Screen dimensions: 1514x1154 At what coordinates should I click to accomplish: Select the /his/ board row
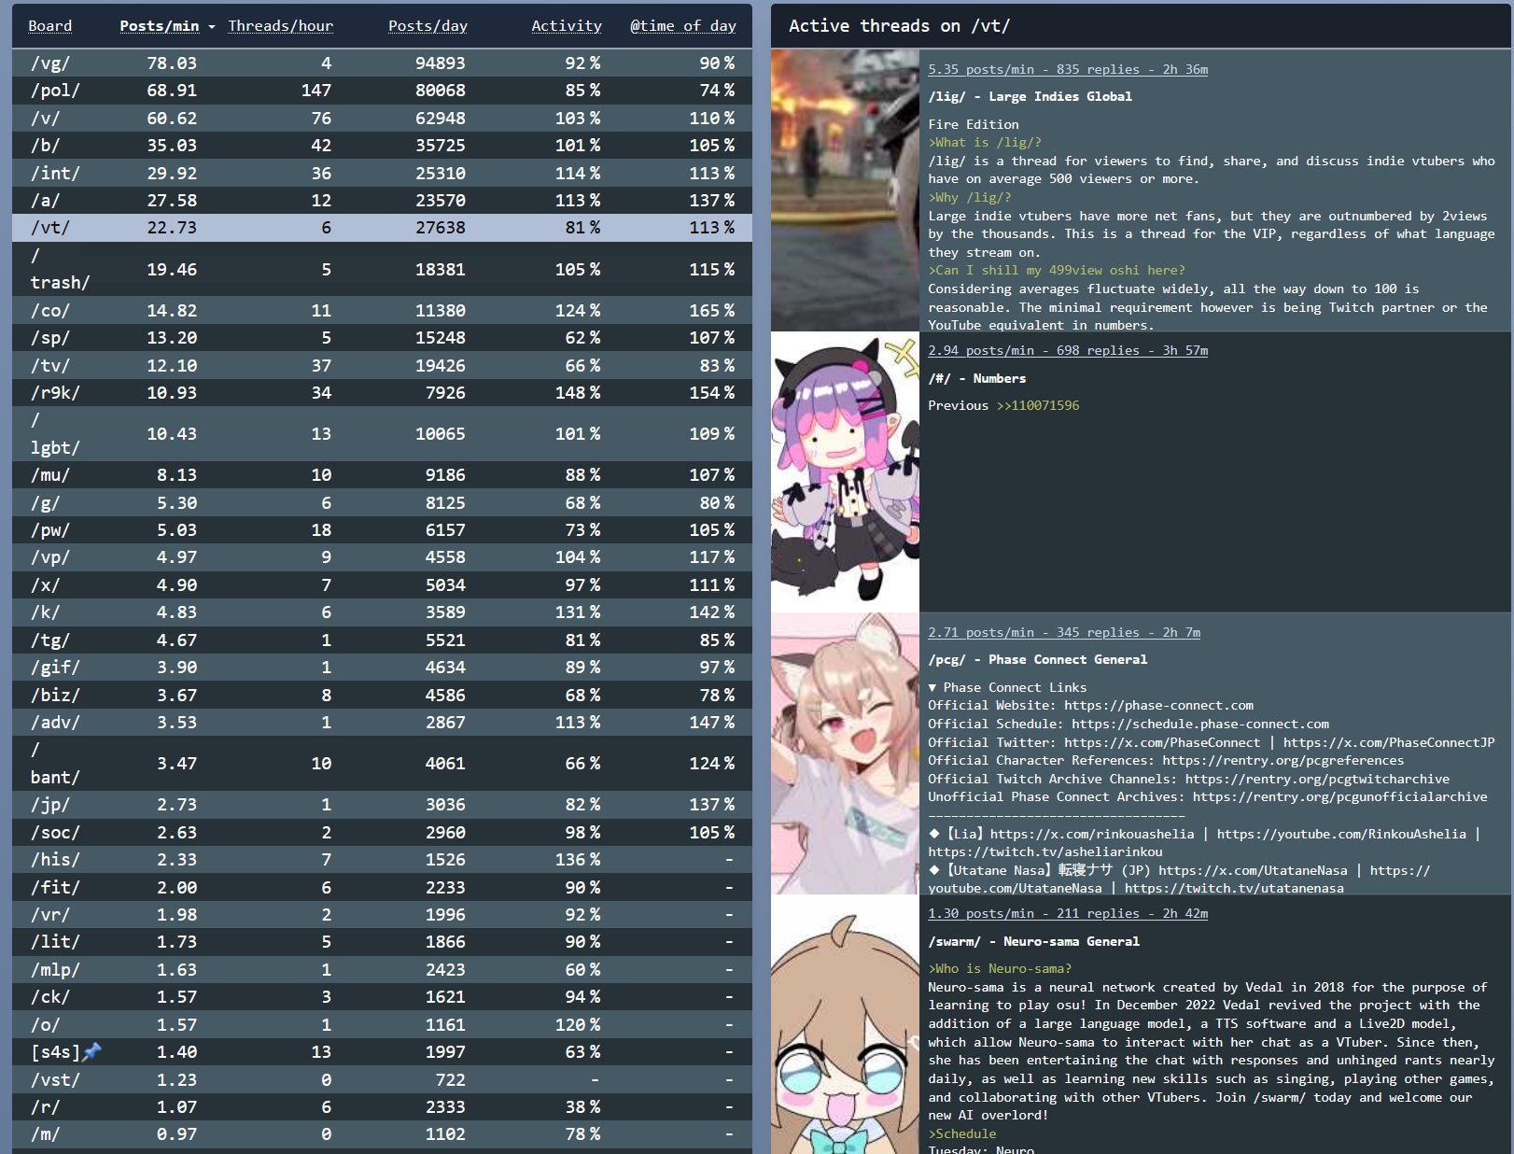point(382,860)
